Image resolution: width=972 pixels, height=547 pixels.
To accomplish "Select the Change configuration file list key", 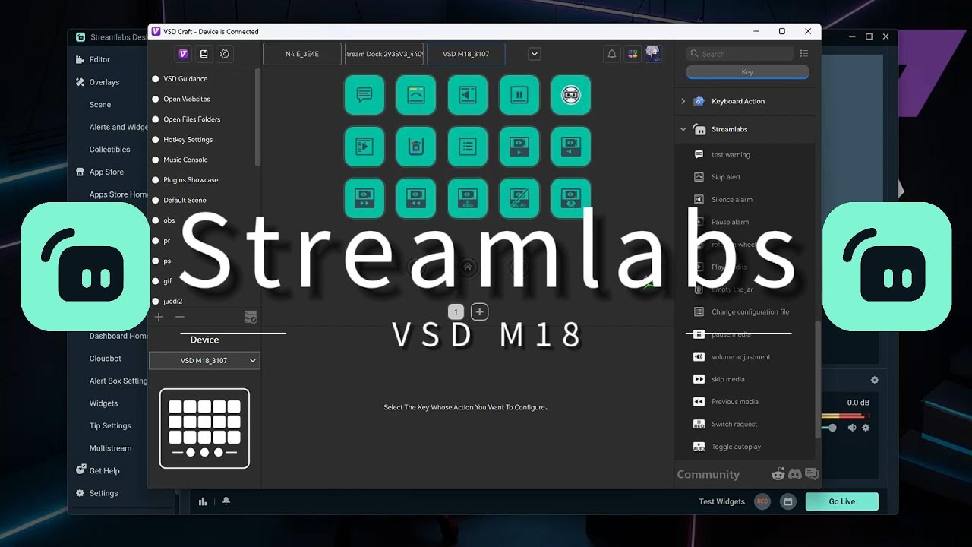I will coord(468,146).
